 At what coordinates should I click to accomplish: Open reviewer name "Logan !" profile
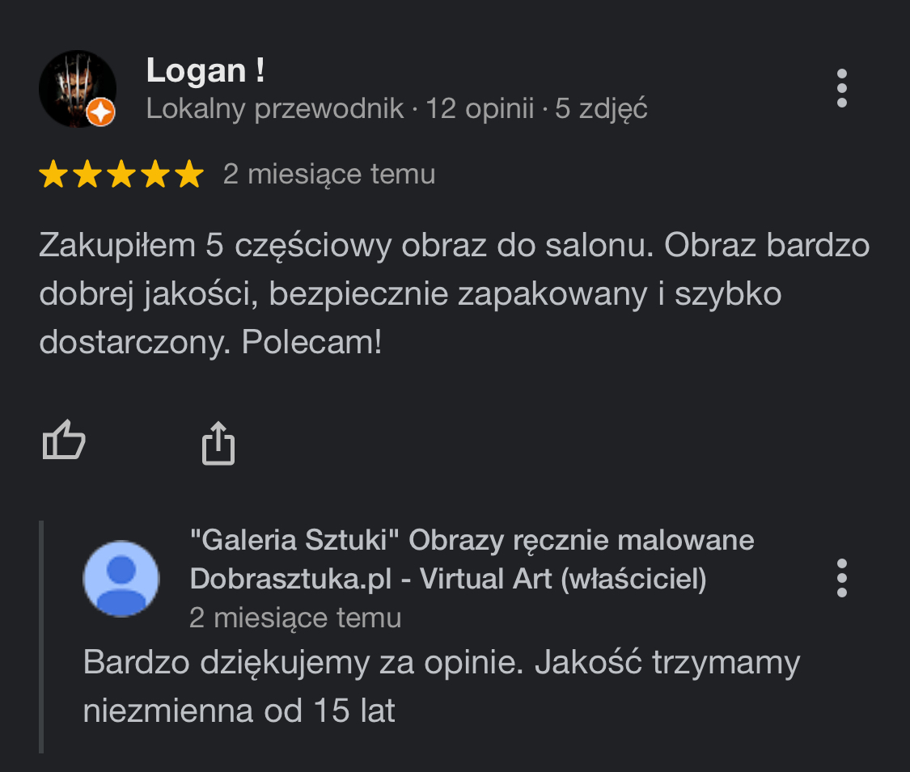205,71
